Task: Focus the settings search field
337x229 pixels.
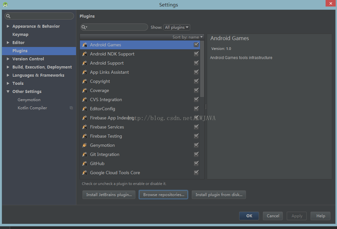Action: pyautogui.click(x=39, y=16)
